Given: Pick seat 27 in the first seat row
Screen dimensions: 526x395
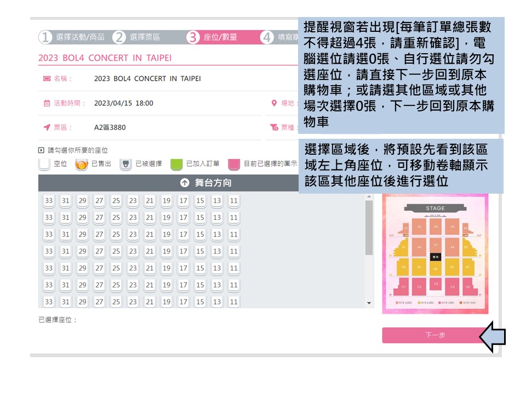Looking at the screenshot, I should [x=99, y=201].
